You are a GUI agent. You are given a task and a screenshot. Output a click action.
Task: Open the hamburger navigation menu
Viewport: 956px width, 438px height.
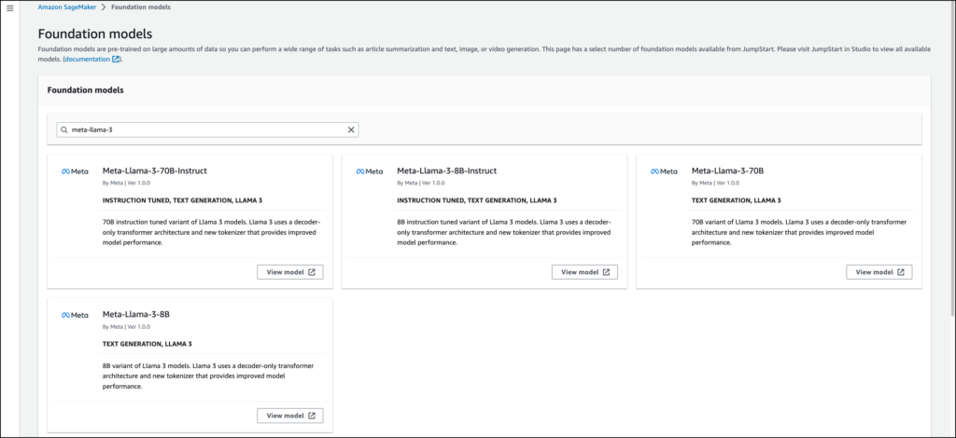point(9,7)
